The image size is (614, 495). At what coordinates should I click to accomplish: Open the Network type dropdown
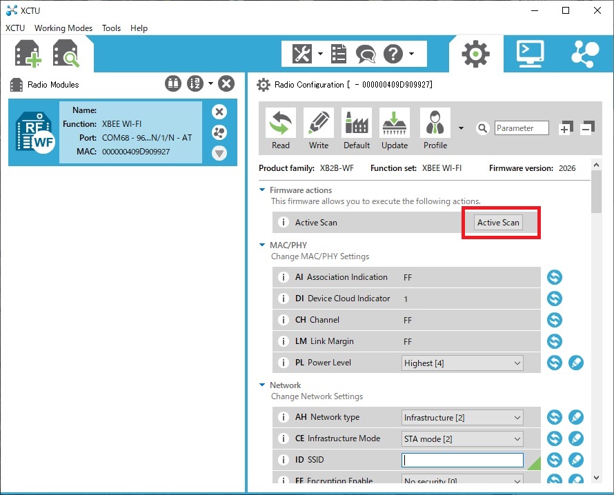tap(462, 418)
